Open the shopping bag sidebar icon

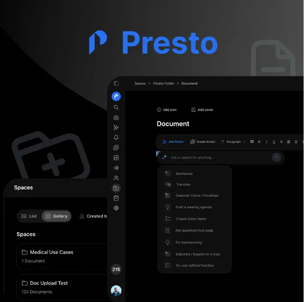[x=116, y=198]
